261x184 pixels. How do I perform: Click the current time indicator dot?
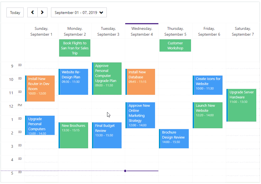click(125, 171)
